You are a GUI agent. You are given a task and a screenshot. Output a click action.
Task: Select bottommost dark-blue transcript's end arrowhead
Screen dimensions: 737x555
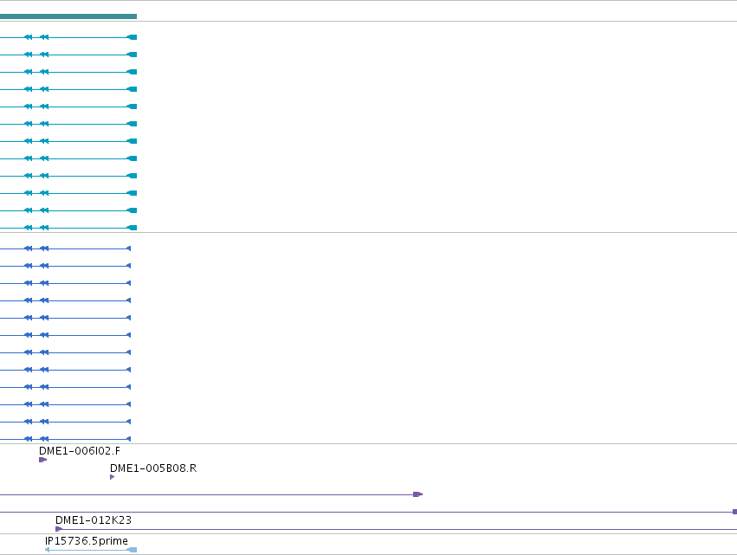(129, 439)
